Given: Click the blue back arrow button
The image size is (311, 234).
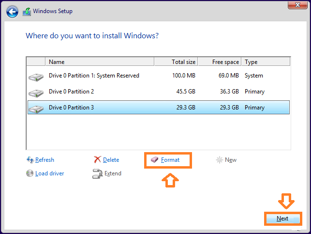Looking at the screenshot, I should [x=12, y=12].
